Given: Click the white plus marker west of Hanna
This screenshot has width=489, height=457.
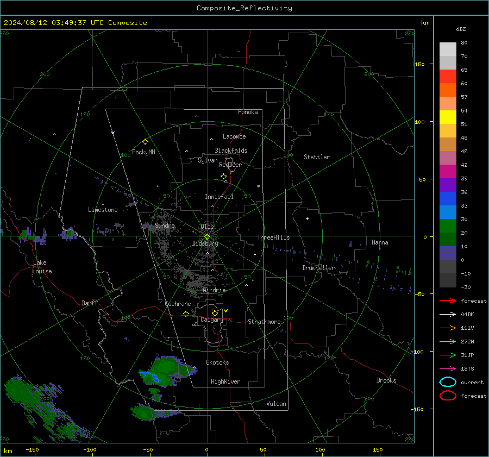Looking at the screenshot, I should click(x=307, y=218).
